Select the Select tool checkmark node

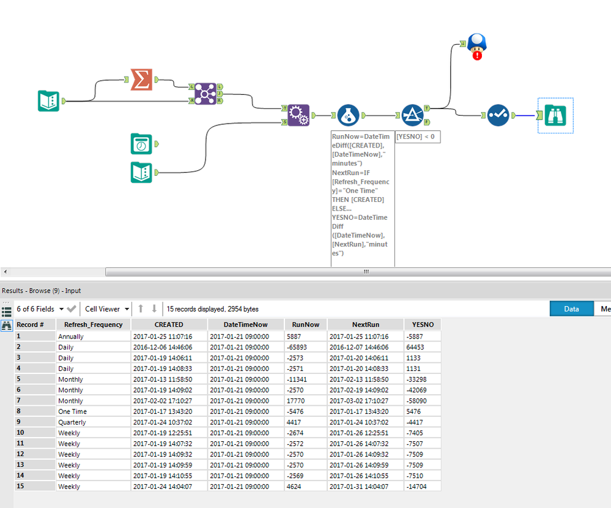click(498, 115)
